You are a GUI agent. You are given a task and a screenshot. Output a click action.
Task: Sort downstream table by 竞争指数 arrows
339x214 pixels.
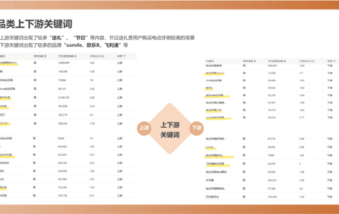[x=255, y=61]
